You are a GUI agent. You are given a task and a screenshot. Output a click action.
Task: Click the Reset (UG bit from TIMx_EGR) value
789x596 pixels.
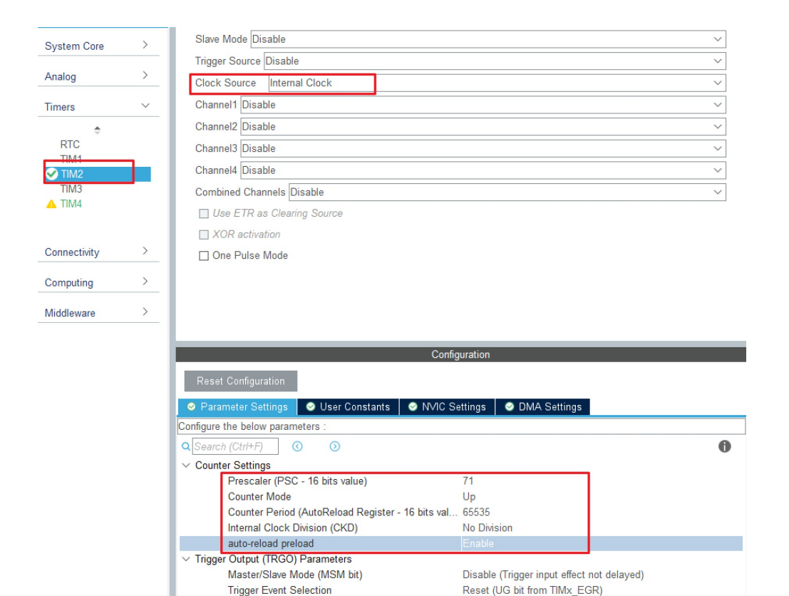(x=532, y=590)
